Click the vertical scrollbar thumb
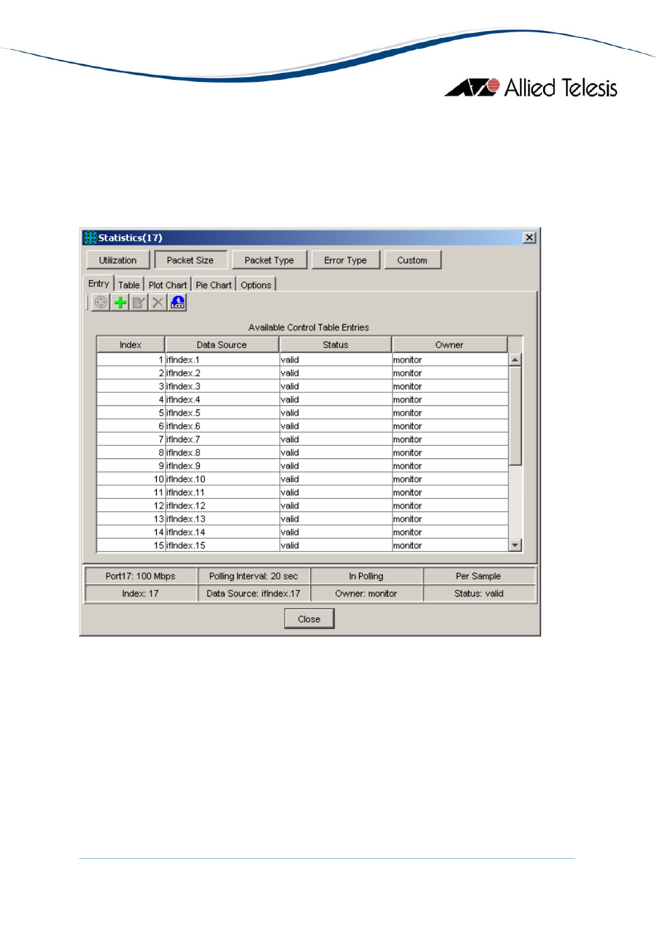 pyautogui.click(x=515, y=416)
